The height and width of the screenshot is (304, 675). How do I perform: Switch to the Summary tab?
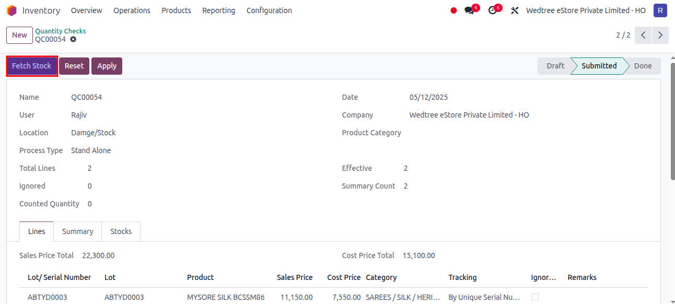[78, 231]
